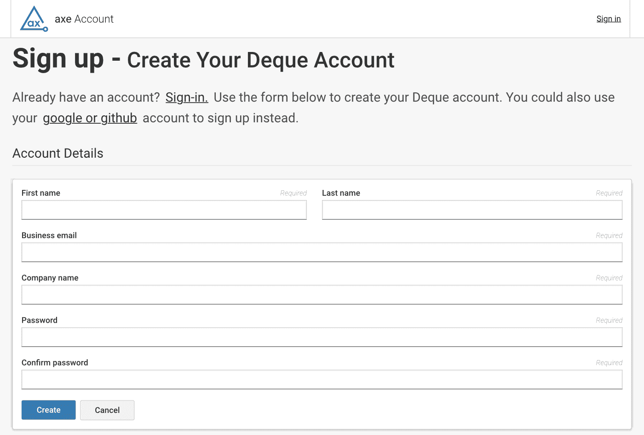Viewport: 644px width, 435px height.
Task: Click inside the Password field
Action: 322,337
